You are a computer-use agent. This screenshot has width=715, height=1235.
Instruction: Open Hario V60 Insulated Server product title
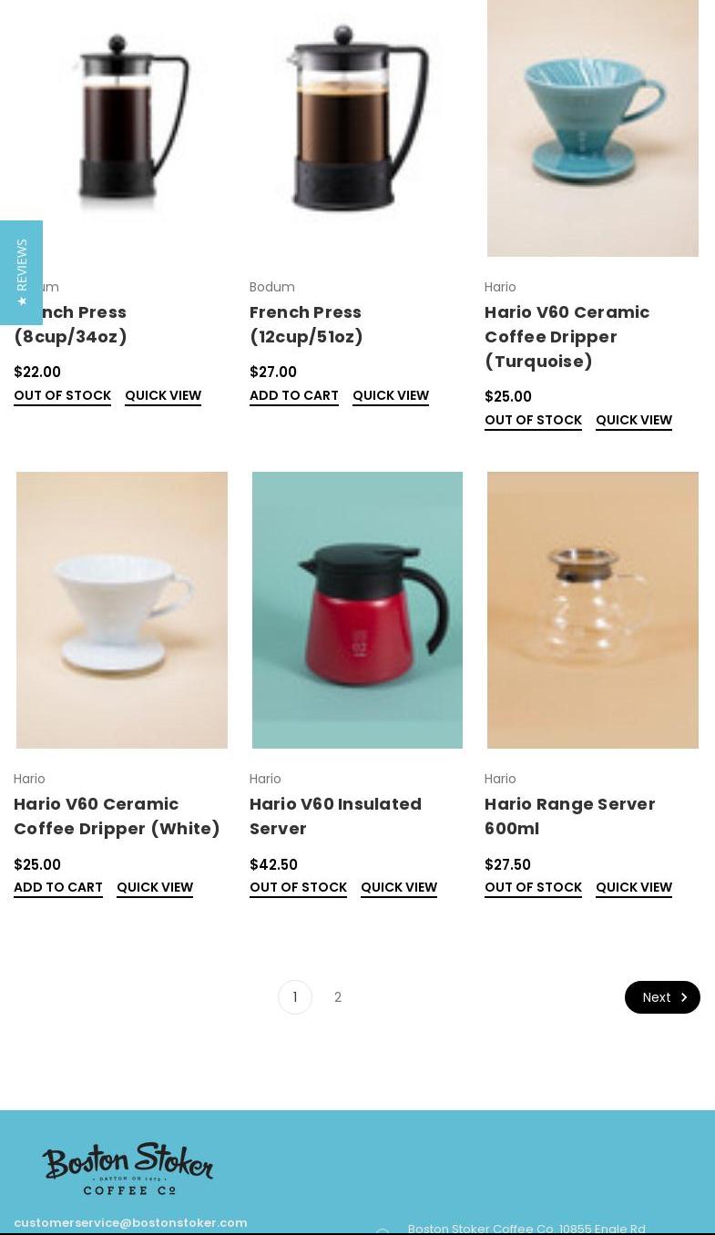point(335,816)
